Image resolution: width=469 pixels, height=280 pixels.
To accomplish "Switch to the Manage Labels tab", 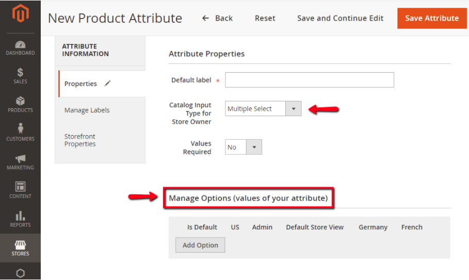I will tap(87, 110).
